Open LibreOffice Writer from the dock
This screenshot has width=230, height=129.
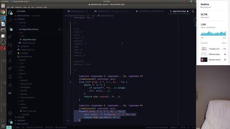(3, 24)
